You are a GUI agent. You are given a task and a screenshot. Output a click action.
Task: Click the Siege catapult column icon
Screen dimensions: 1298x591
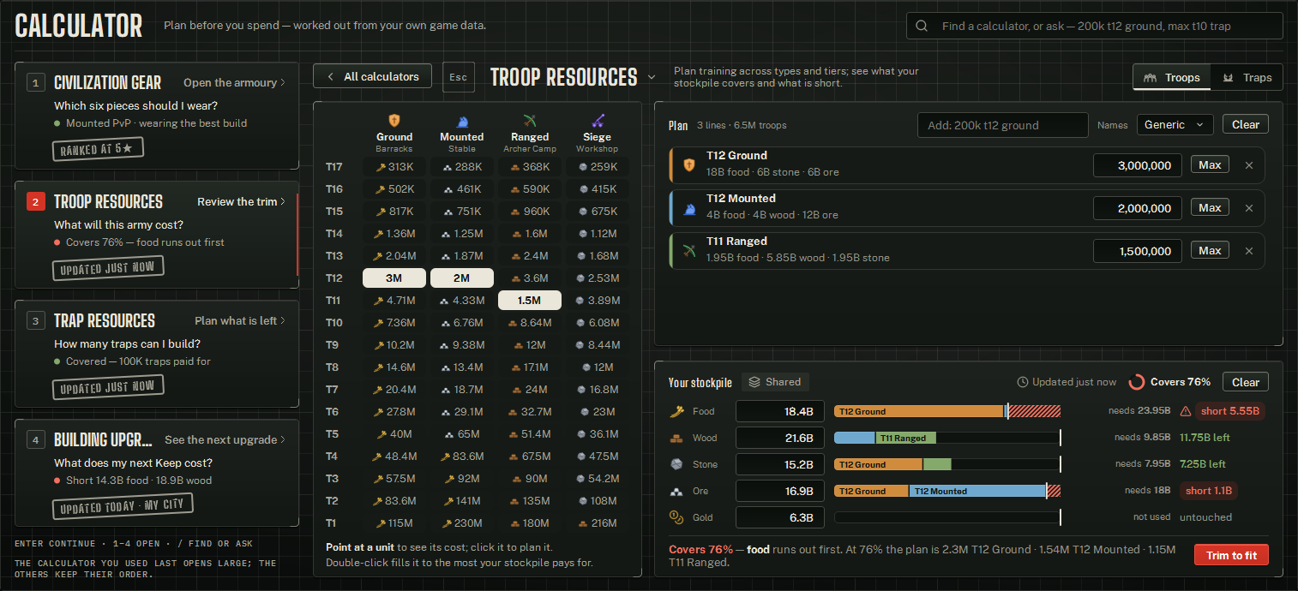pos(598,121)
